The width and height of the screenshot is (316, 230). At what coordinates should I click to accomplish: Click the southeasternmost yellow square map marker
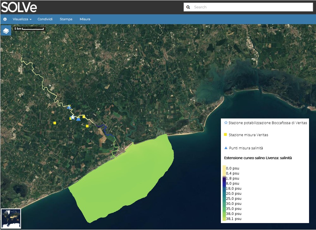point(87,126)
